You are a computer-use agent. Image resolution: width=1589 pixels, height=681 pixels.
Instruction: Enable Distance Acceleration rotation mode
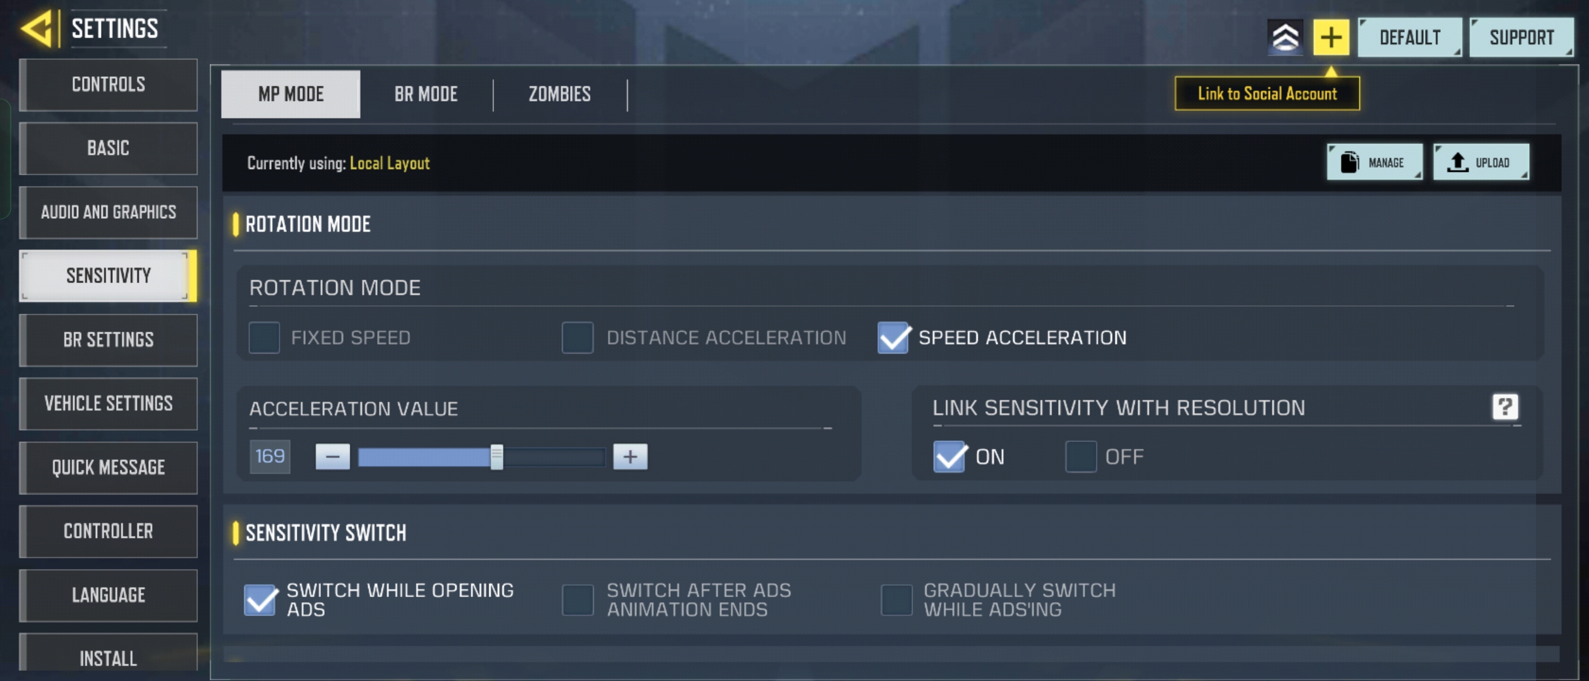pos(578,337)
